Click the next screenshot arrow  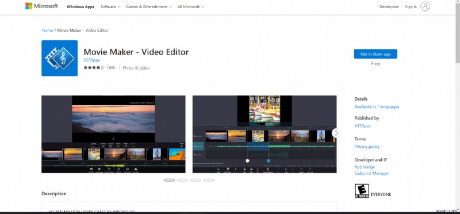pos(336,133)
